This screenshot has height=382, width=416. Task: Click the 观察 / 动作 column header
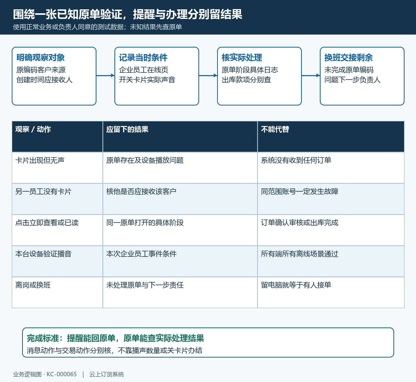click(57, 136)
